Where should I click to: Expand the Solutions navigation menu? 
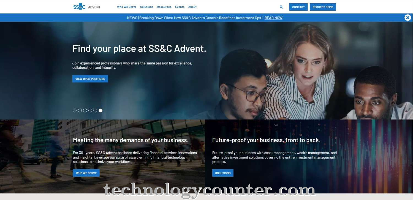point(146,7)
